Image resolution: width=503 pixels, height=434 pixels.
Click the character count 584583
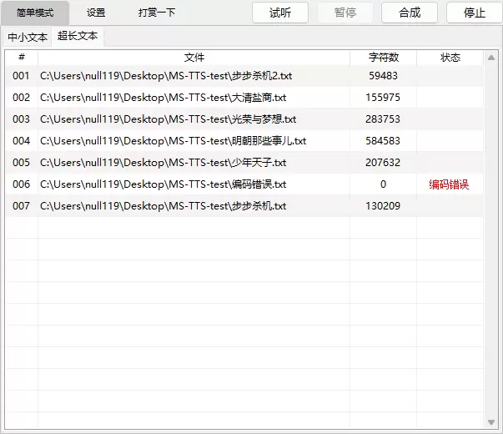click(x=383, y=141)
